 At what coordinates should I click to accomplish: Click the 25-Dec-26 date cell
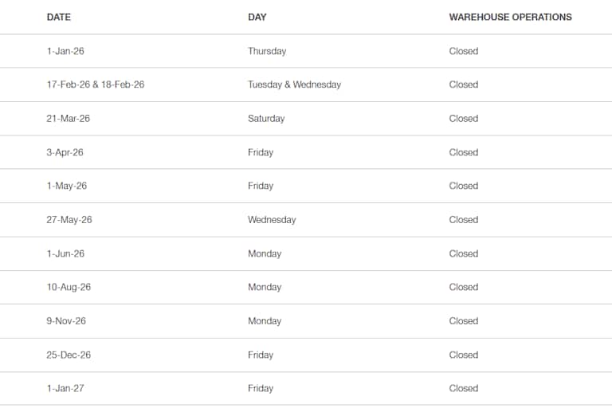(69, 355)
